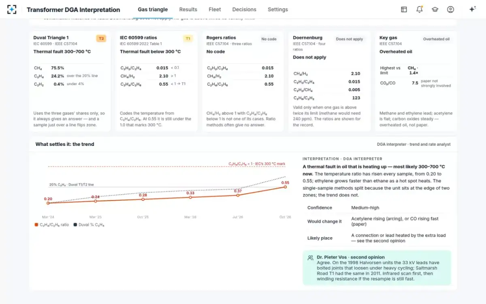Click the 0.005 value in Doernenburg card

[354, 90]
